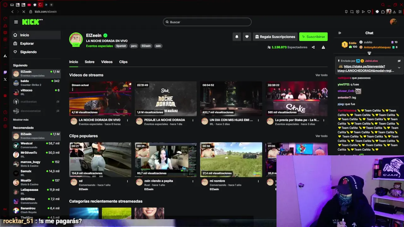Open options menu for LA NOCHE DORADA EN VIVO
Viewport: 404px width, 227px height.
coord(128,120)
